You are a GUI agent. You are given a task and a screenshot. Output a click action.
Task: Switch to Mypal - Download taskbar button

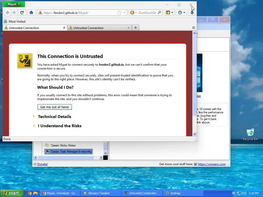tap(60, 193)
